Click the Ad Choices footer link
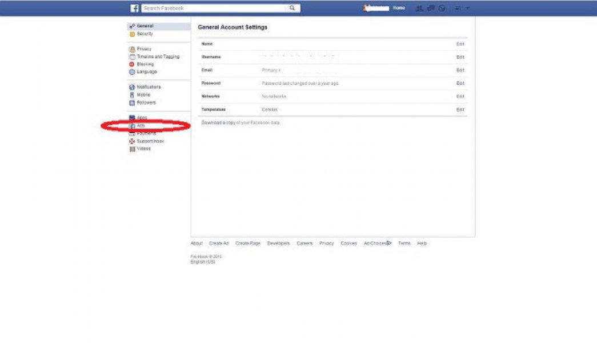This screenshot has height=343, width=597. (377, 243)
